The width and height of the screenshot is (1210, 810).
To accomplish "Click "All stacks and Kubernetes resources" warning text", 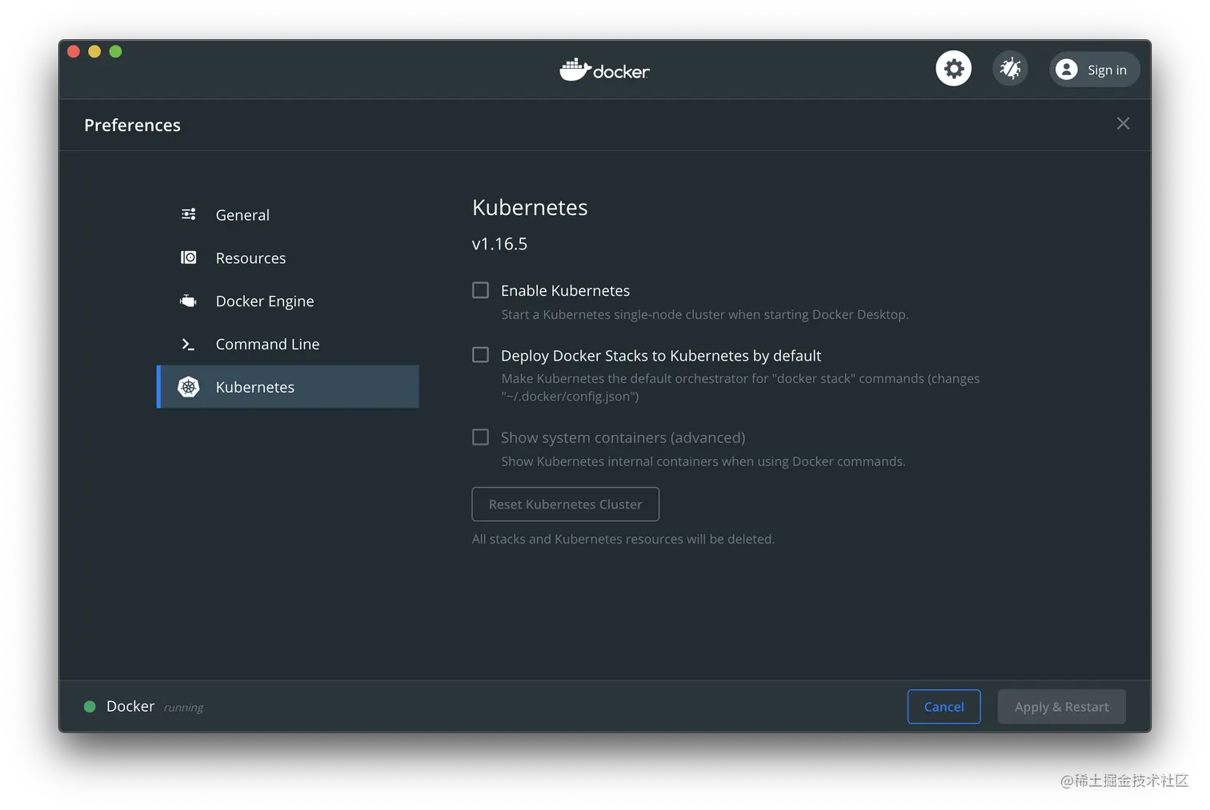I will click(623, 540).
